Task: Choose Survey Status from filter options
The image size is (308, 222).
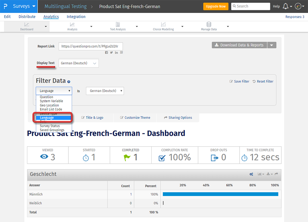Action: pos(50,126)
